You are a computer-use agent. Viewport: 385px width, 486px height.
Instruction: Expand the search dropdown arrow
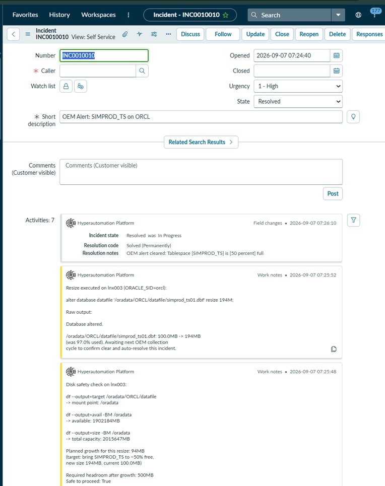click(338, 15)
